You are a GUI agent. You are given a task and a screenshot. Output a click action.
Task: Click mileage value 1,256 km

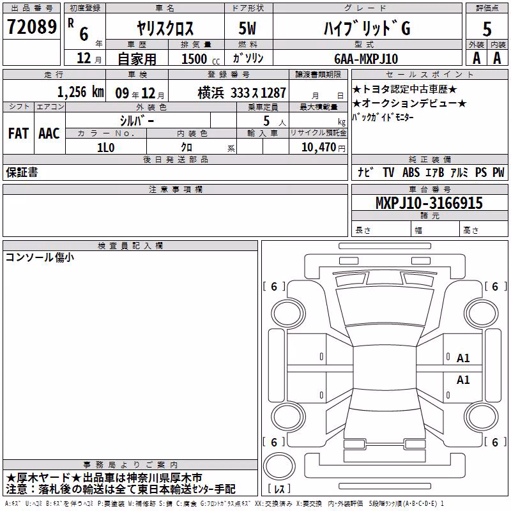click(x=80, y=92)
